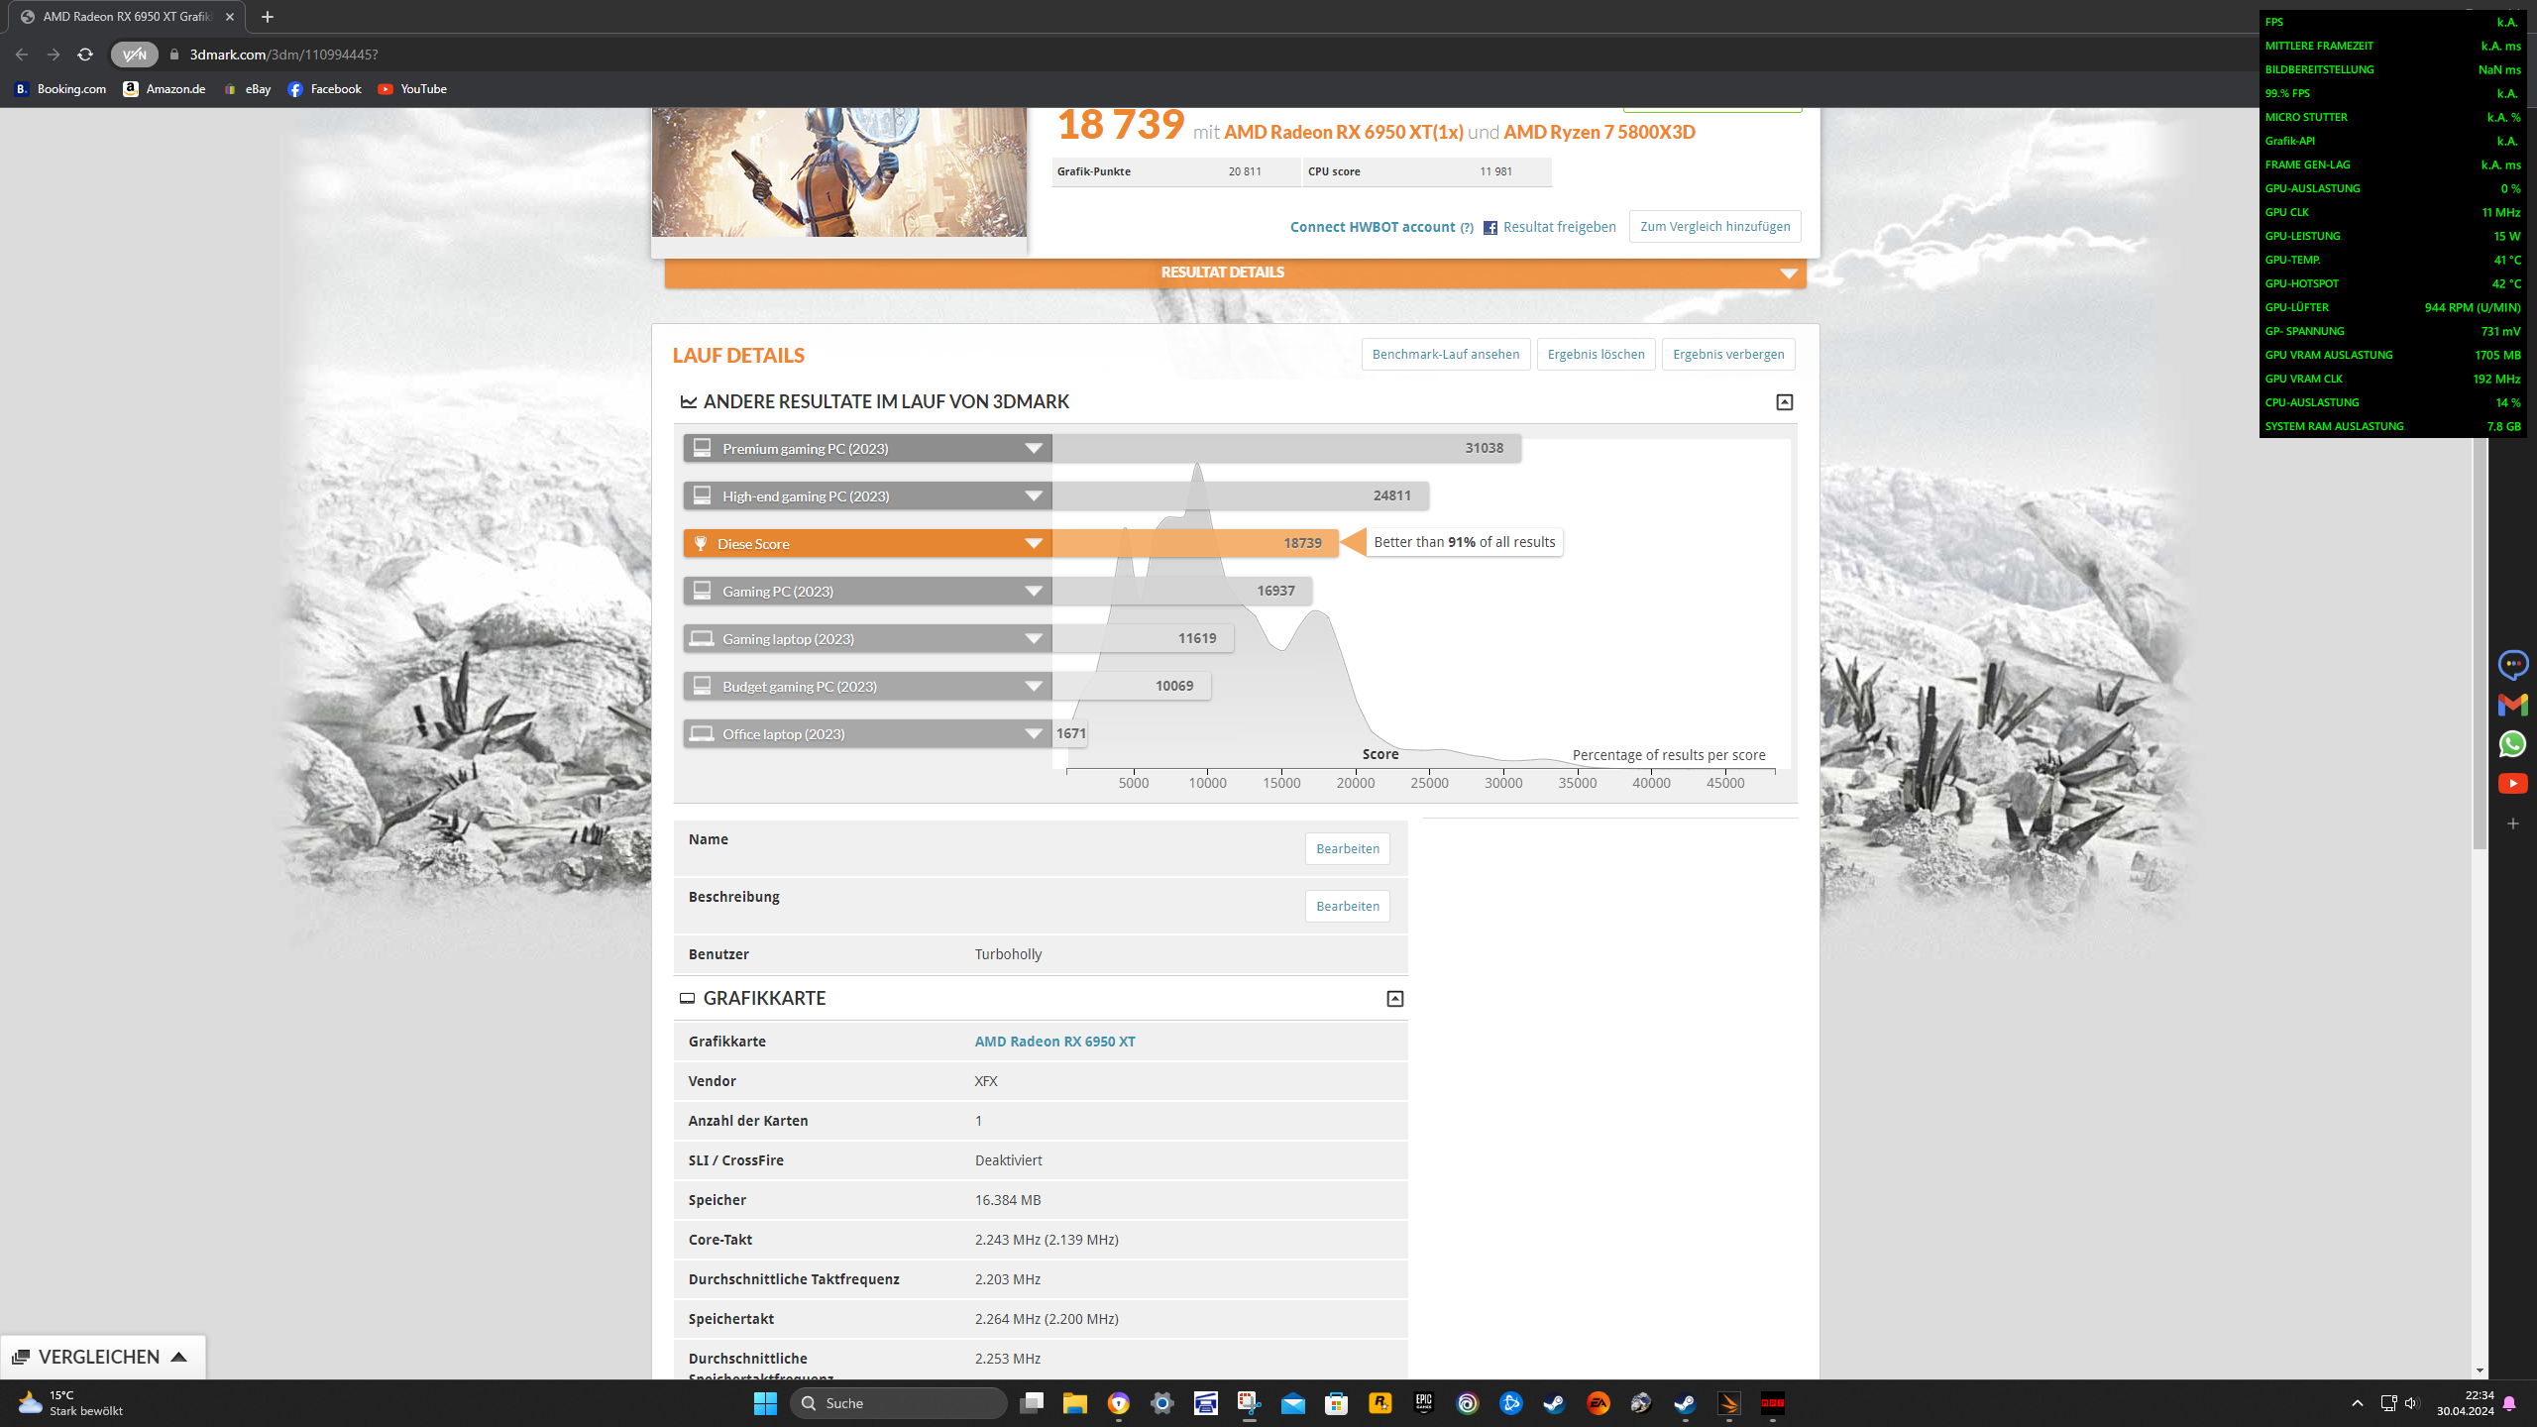Expand the Premium gaming PC (2023) dropdown
The height and width of the screenshot is (1427, 2537).
pos(1034,449)
